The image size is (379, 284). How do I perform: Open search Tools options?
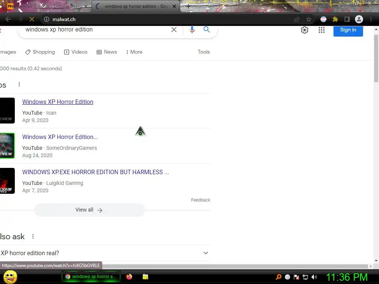(x=204, y=52)
